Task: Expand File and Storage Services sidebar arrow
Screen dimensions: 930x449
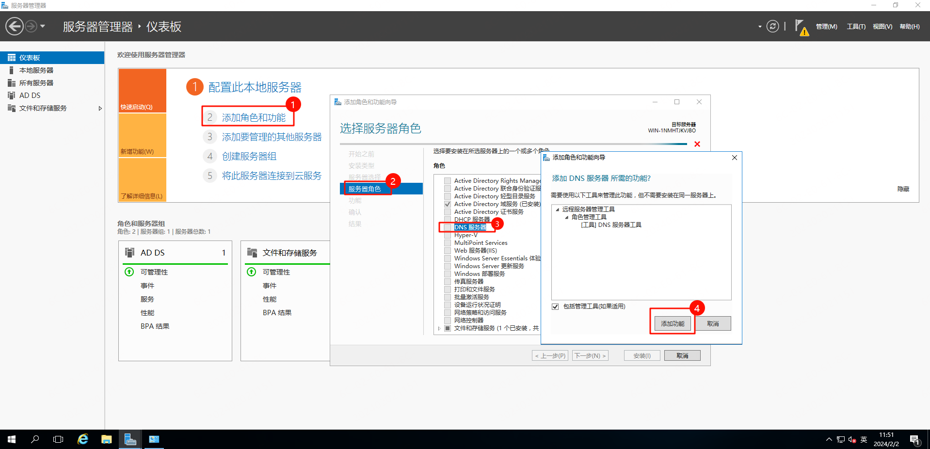Action: pos(100,108)
